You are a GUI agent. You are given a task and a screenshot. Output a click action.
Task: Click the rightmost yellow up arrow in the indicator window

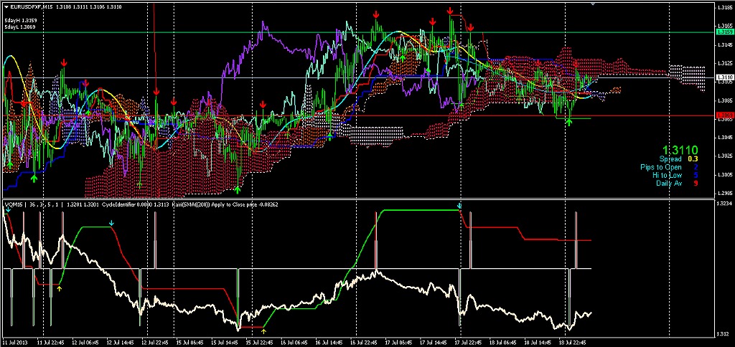pos(264,331)
